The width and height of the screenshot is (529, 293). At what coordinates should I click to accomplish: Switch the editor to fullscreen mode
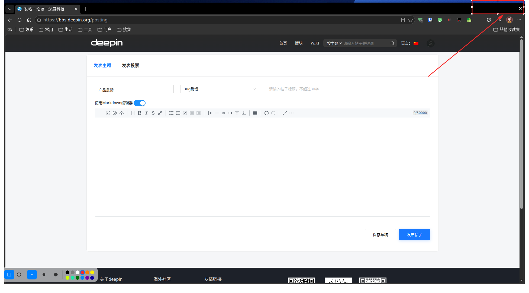click(285, 113)
